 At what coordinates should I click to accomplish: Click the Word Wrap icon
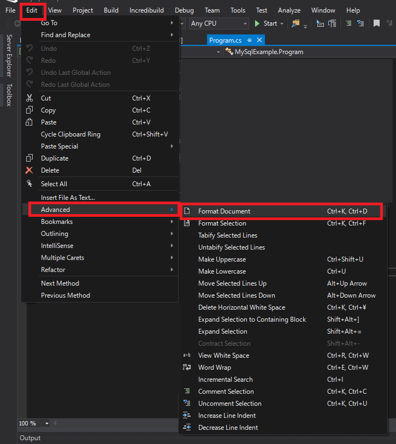point(187,367)
